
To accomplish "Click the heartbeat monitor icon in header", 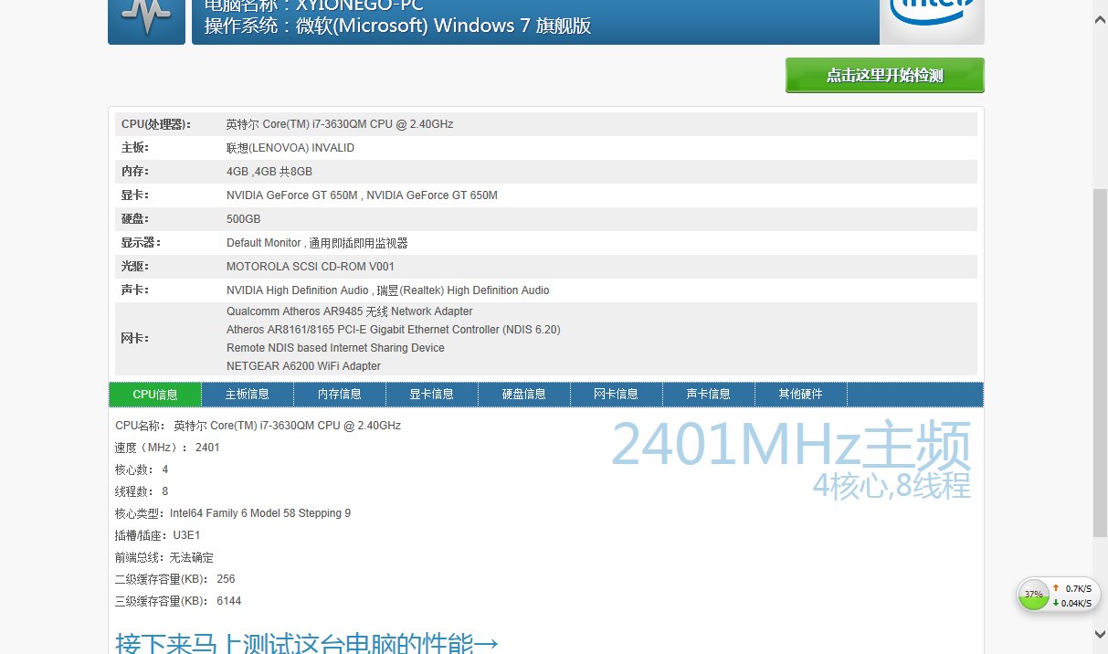I will [x=146, y=17].
